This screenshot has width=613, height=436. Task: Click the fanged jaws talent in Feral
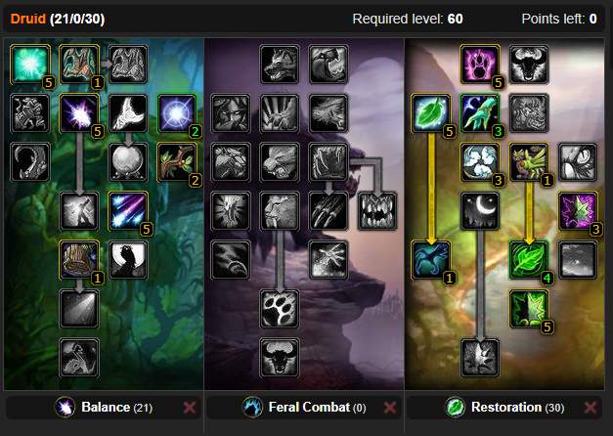(377, 211)
